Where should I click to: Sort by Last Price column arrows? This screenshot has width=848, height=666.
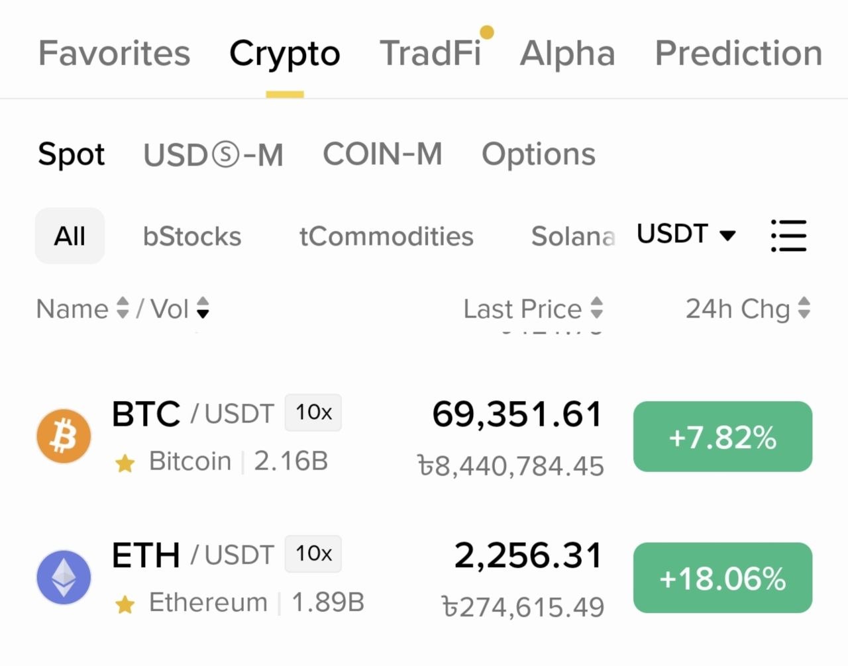pyautogui.click(x=597, y=308)
